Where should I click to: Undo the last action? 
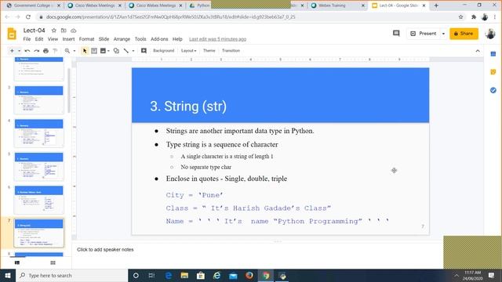click(x=27, y=51)
